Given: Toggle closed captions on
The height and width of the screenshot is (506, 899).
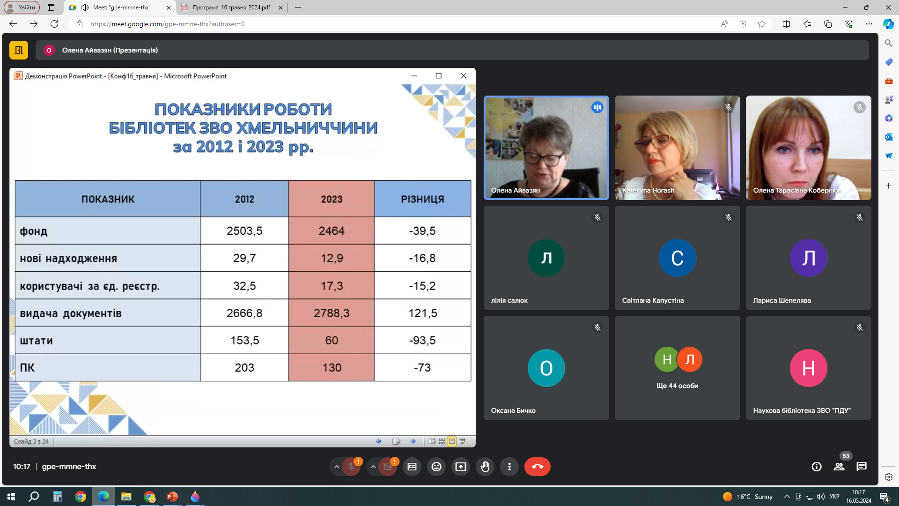Looking at the screenshot, I should pos(412,467).
